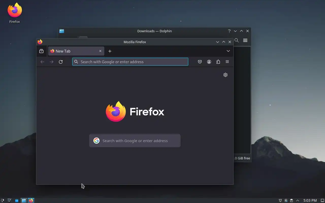Viewport: 325px width, 203px height.
Task: Close the New Tab tab
Action: [100, 51]
